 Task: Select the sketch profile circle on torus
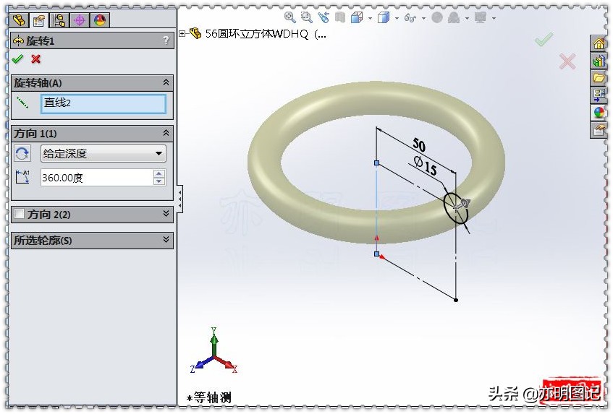click(x=456, y=207)
